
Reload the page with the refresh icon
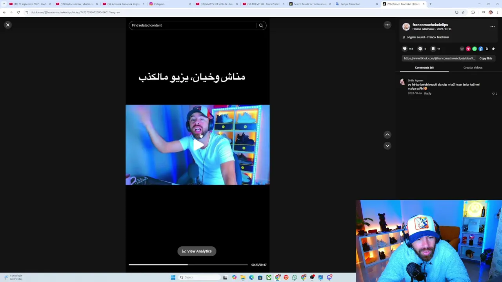tap(18, 13)
